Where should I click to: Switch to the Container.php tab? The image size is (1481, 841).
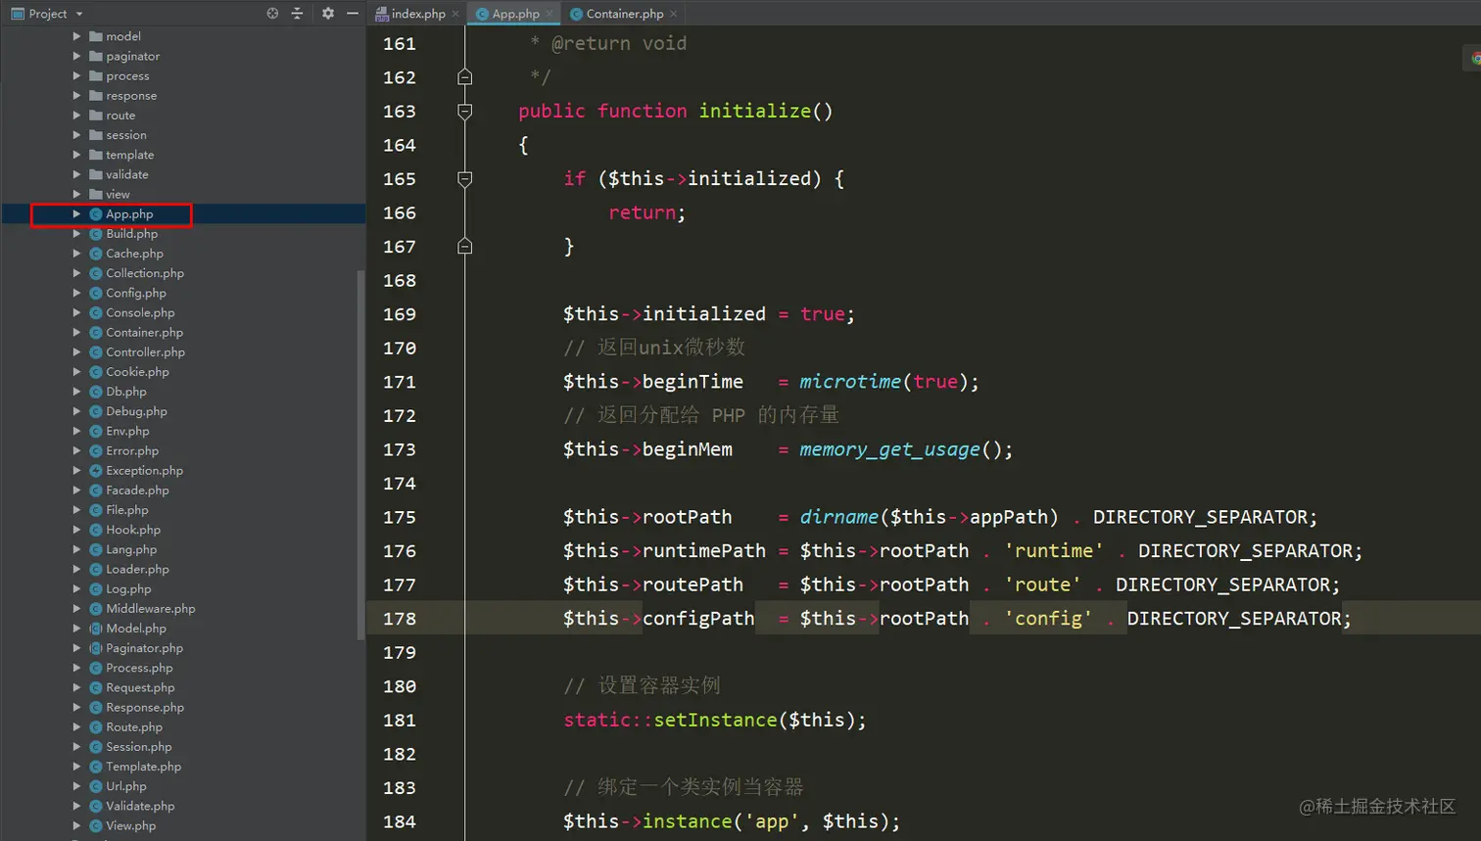click(625, 14)
